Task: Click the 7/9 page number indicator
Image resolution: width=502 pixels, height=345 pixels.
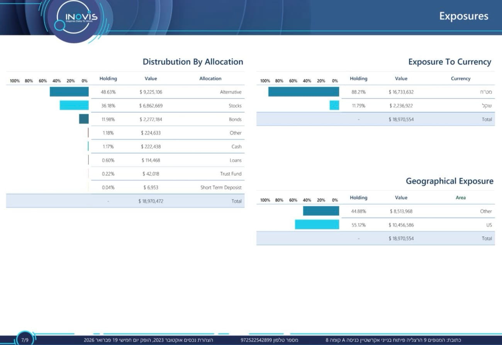Action: [25, 340]
